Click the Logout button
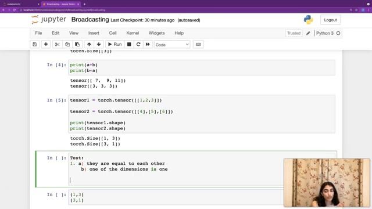Screen dimensions: 372x209 (330, 20)
